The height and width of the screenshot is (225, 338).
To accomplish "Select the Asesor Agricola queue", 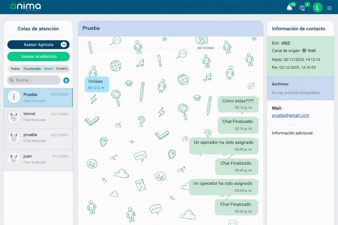I will coord(38,44).
